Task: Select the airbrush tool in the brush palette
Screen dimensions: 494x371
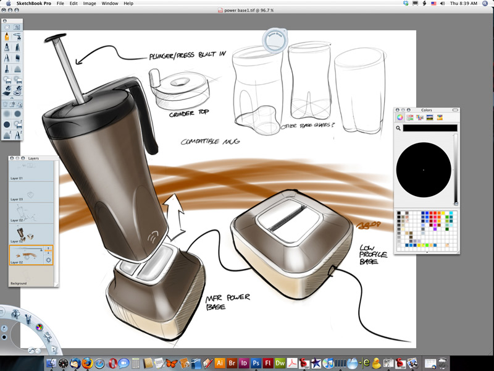Action: [18, 36]
